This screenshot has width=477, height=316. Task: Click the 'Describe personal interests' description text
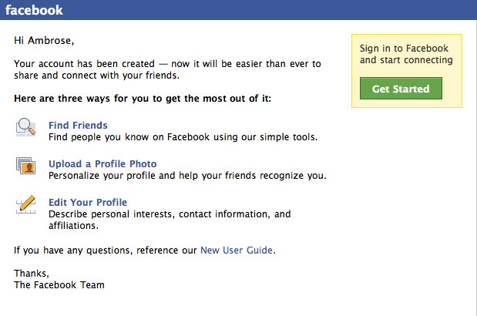coord(170,220)
